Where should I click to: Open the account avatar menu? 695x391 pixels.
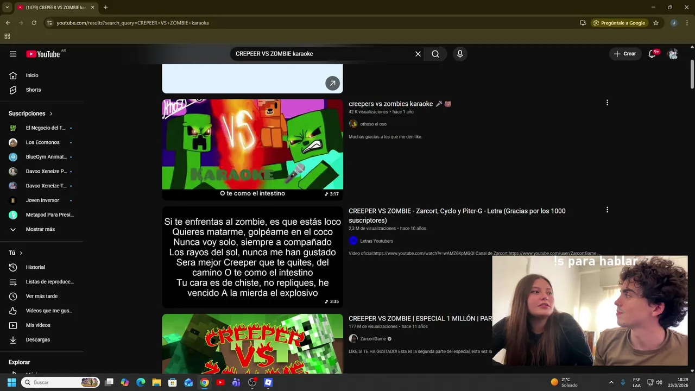673,54
